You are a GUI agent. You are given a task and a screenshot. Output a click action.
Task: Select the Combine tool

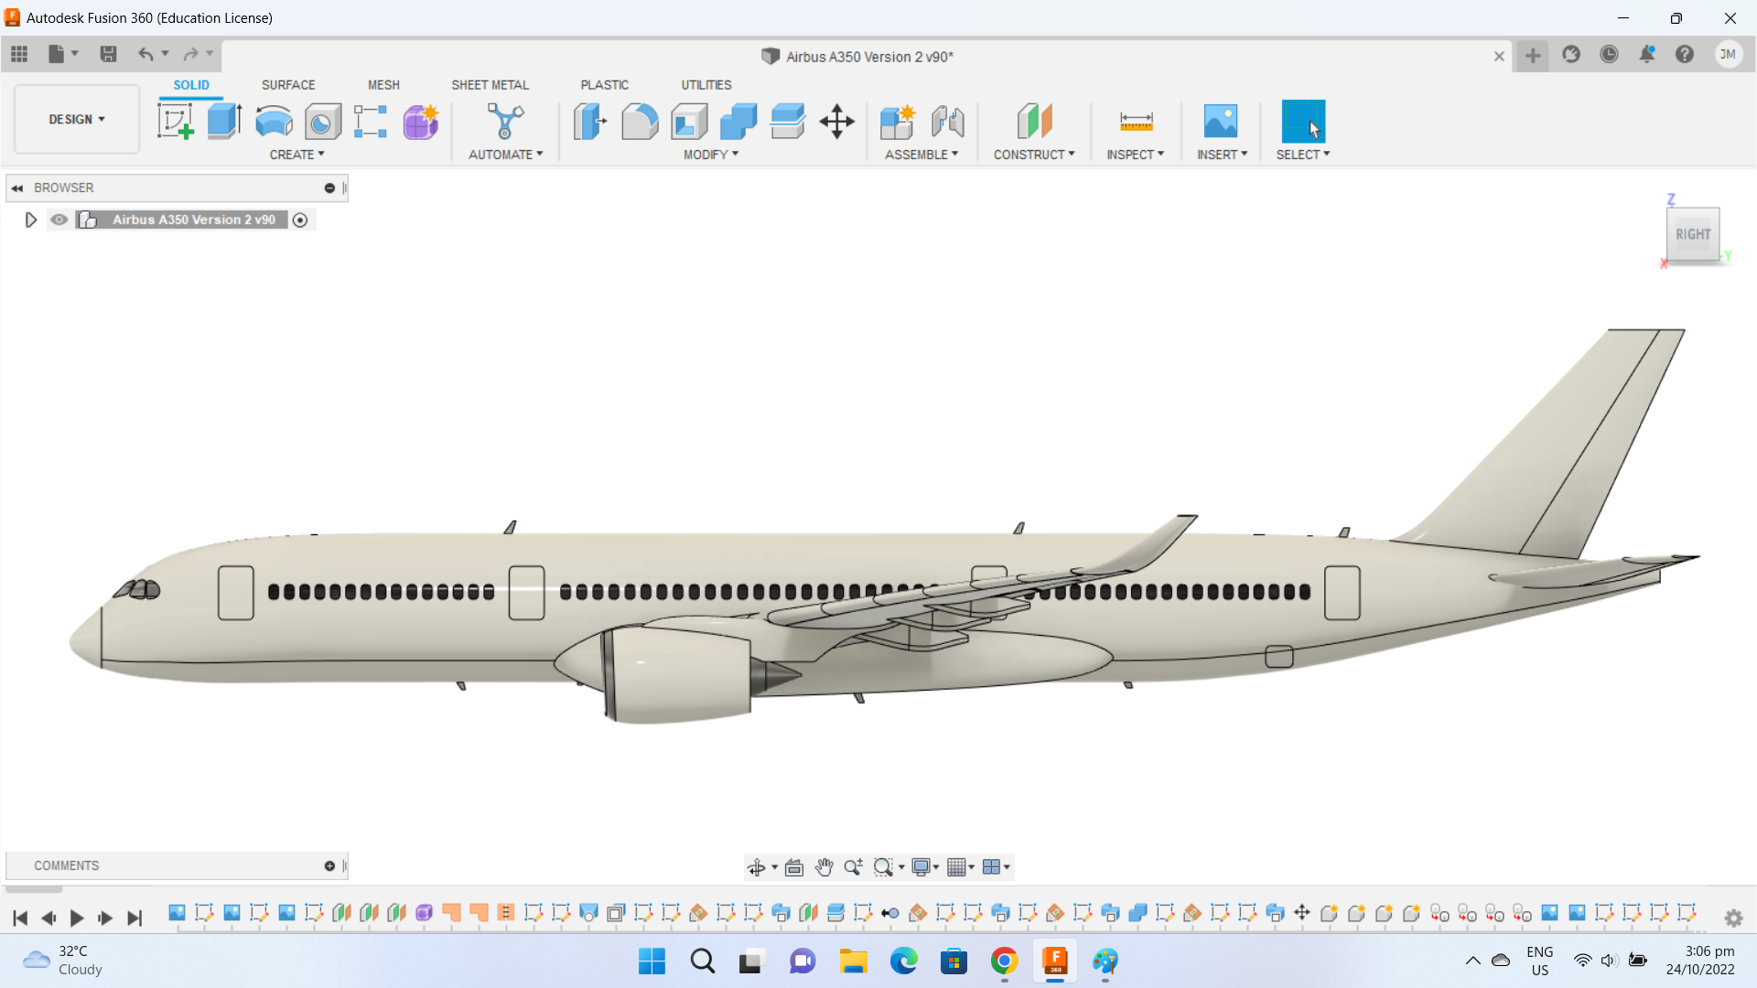point(738,121)
